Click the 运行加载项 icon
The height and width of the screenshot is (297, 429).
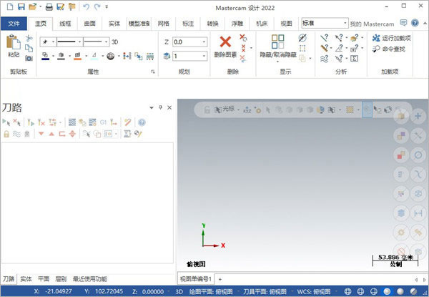click(376, 38)
